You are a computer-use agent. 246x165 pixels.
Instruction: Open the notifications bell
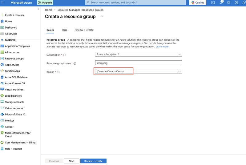coord(221,2)
